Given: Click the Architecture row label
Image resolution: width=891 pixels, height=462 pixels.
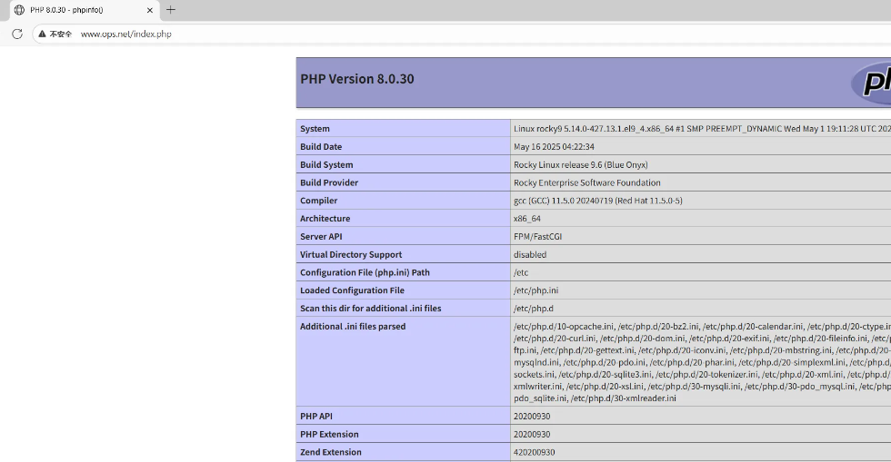Looking at the screenshot, I should [x=326, y=219].
